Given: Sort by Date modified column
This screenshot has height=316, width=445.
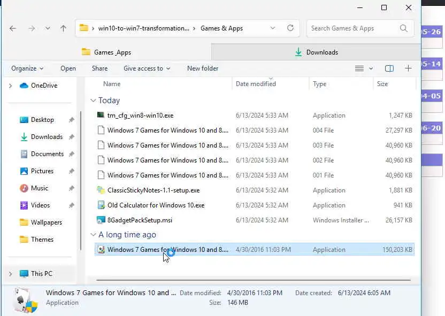Looking at the screenshot, I should pyautogui.click(x=256, y=84).
